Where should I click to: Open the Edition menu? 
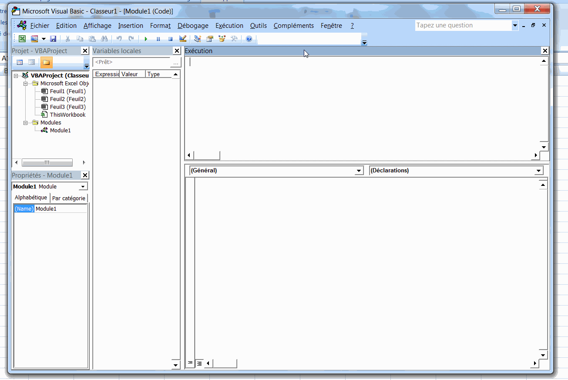(66, 26)
